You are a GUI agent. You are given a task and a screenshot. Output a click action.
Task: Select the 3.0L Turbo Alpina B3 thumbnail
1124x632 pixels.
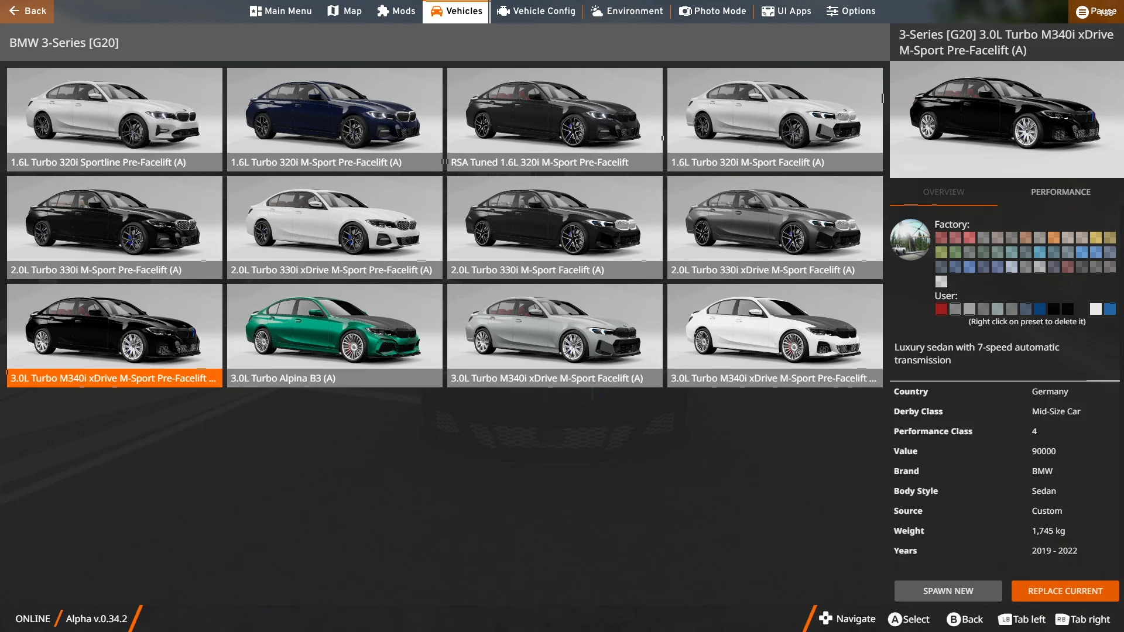[334, 335]
